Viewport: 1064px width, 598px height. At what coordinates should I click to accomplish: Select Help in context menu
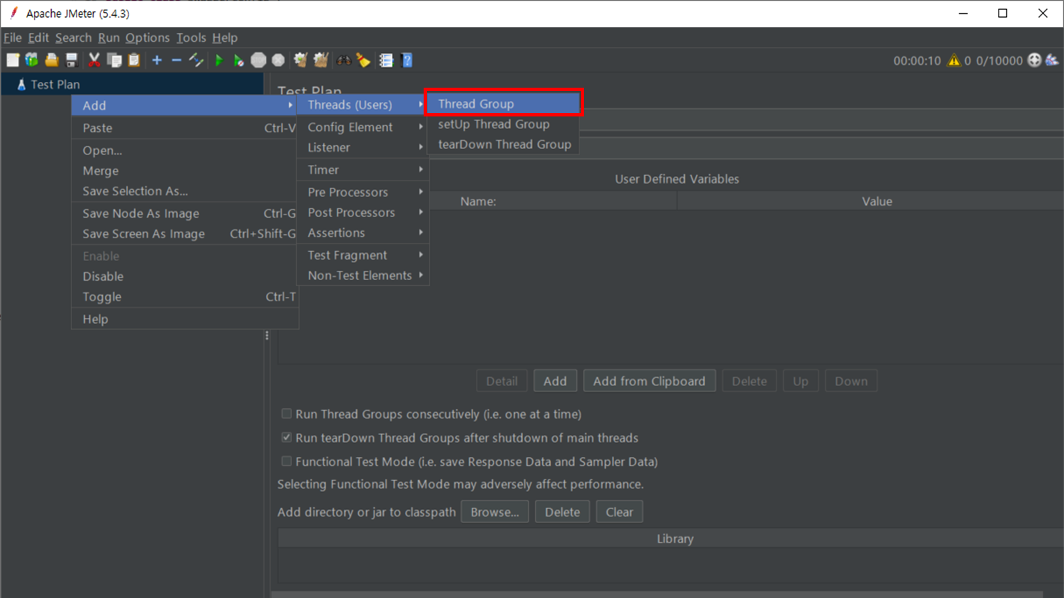(185, 319)
